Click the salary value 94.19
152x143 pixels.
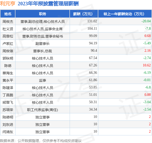pos(93,43)
